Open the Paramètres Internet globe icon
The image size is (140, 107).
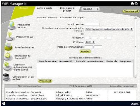(x=12, y=25)
